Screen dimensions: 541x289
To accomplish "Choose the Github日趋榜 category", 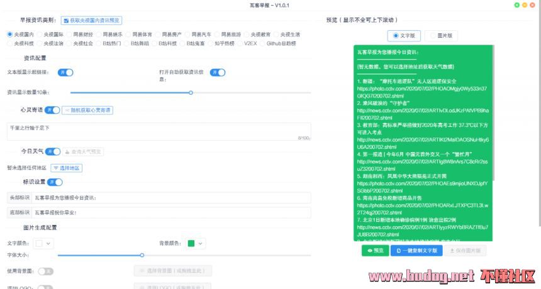I will pos(278,43).
